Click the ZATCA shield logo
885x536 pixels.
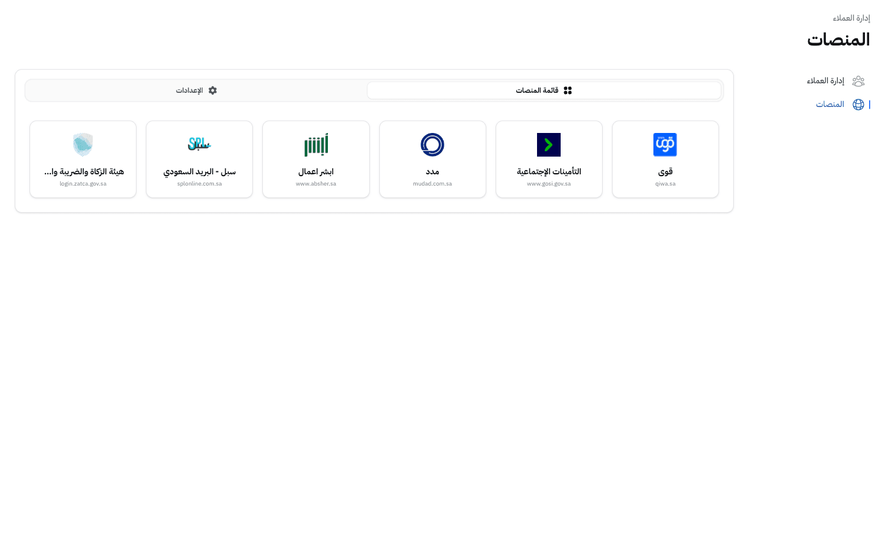[x=83, y=145]
